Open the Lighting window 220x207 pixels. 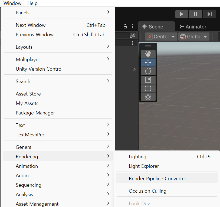point(167,156)
